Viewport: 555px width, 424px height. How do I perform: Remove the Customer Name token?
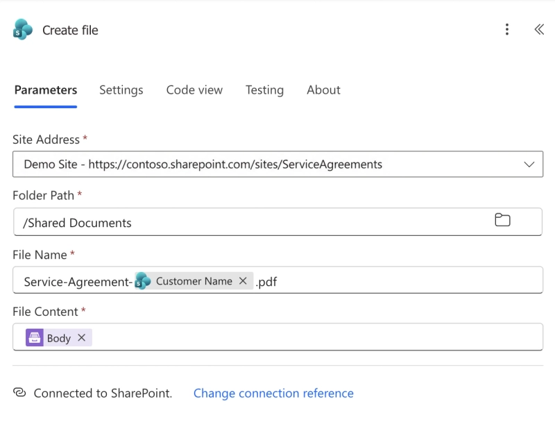point(243,281)
